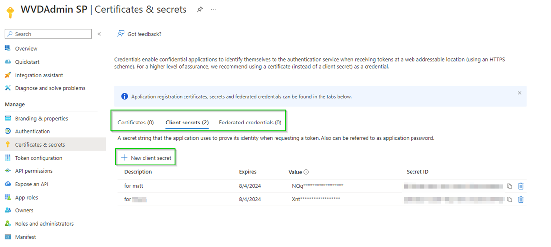Navigate to Roles and administrators

pos(44,224)
